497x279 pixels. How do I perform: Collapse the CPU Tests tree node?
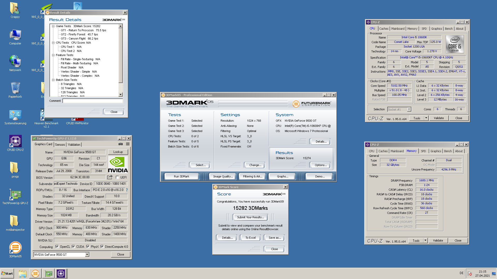(x=53, y=43)
